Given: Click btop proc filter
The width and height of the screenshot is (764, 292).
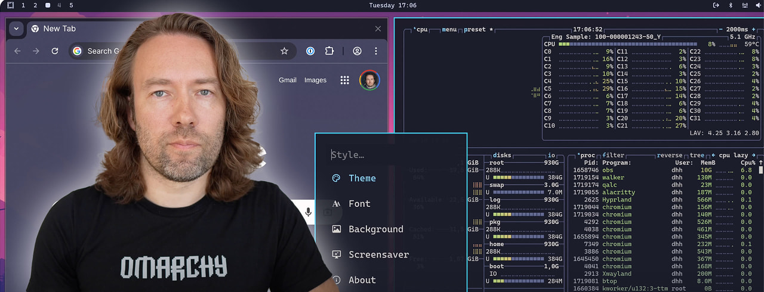Looking at the screenshot, I should tap(613, 156).
